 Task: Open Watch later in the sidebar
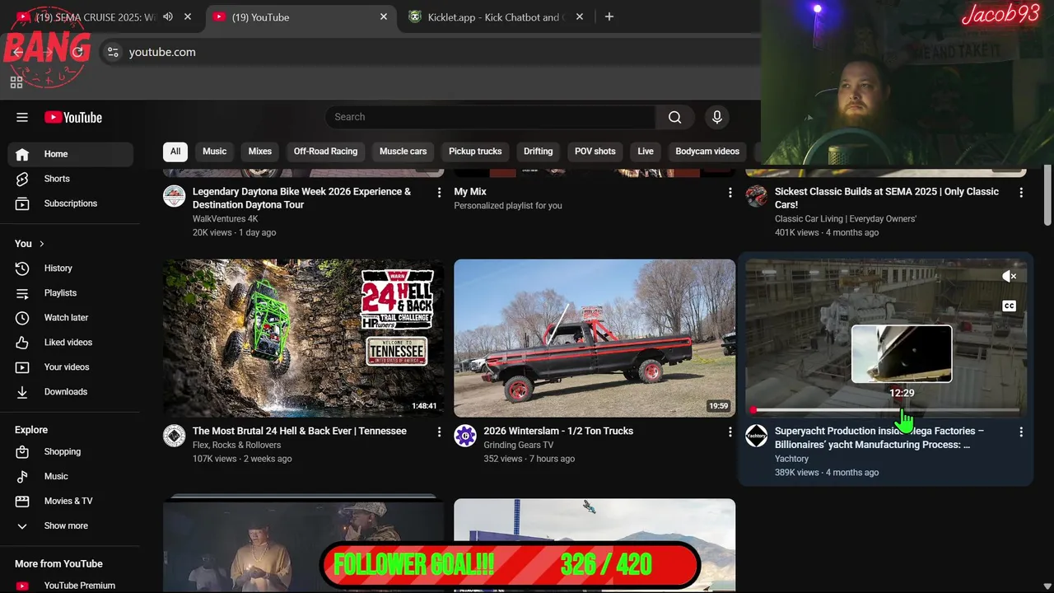(x=71, y=318)
